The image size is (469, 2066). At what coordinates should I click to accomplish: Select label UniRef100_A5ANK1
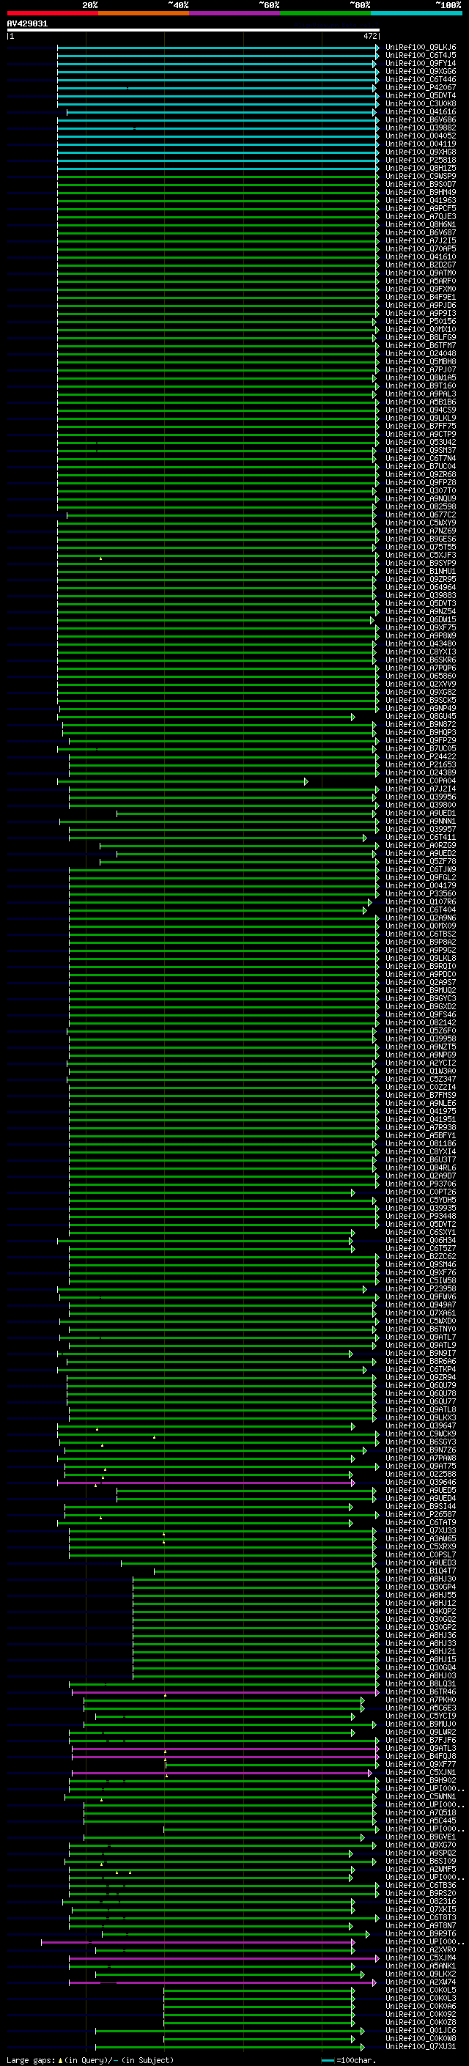(x=421, y=1965)
